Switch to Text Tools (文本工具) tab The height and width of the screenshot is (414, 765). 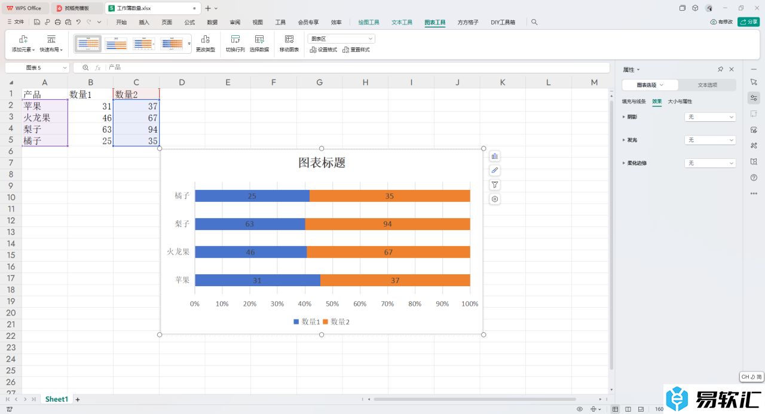(402, 22)
